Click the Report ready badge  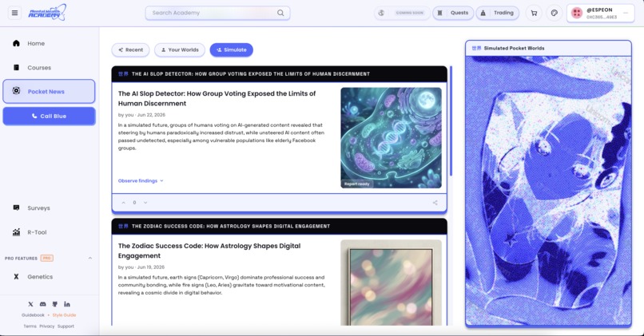coord(356,184)
